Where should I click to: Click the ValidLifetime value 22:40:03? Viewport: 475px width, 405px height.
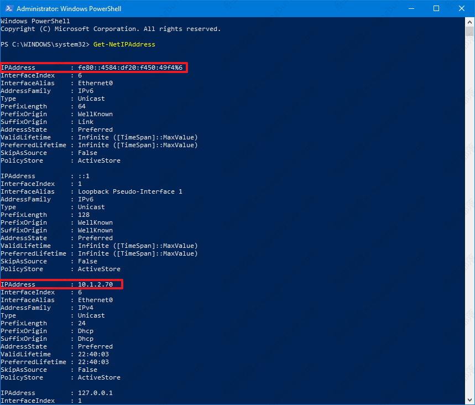[94, 354]
